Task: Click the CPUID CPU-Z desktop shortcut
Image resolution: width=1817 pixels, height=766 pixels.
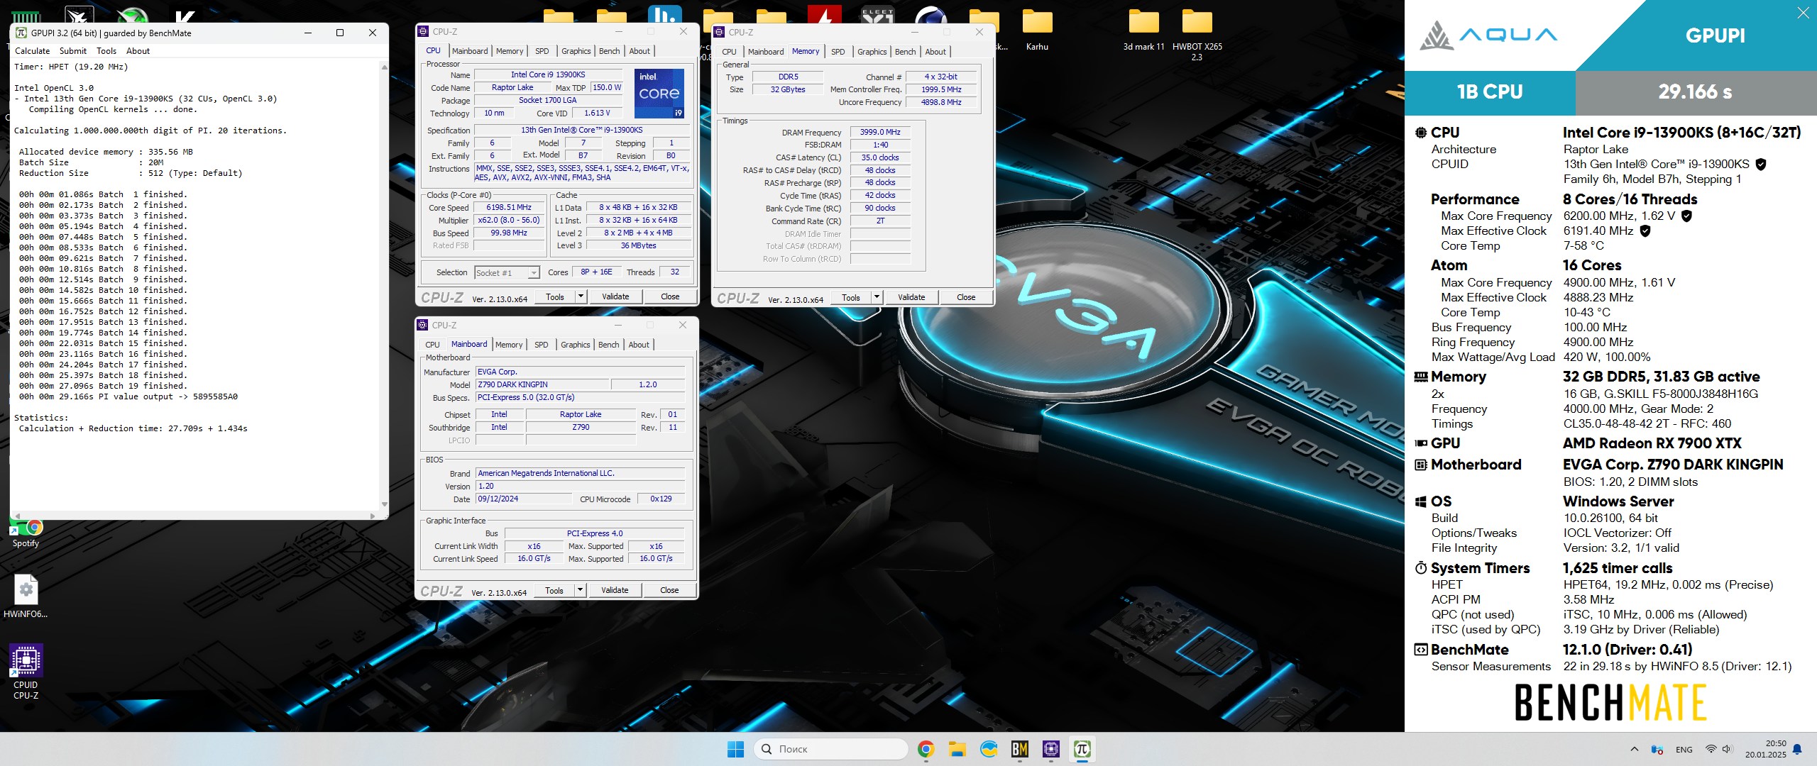Action: [26, 672]
